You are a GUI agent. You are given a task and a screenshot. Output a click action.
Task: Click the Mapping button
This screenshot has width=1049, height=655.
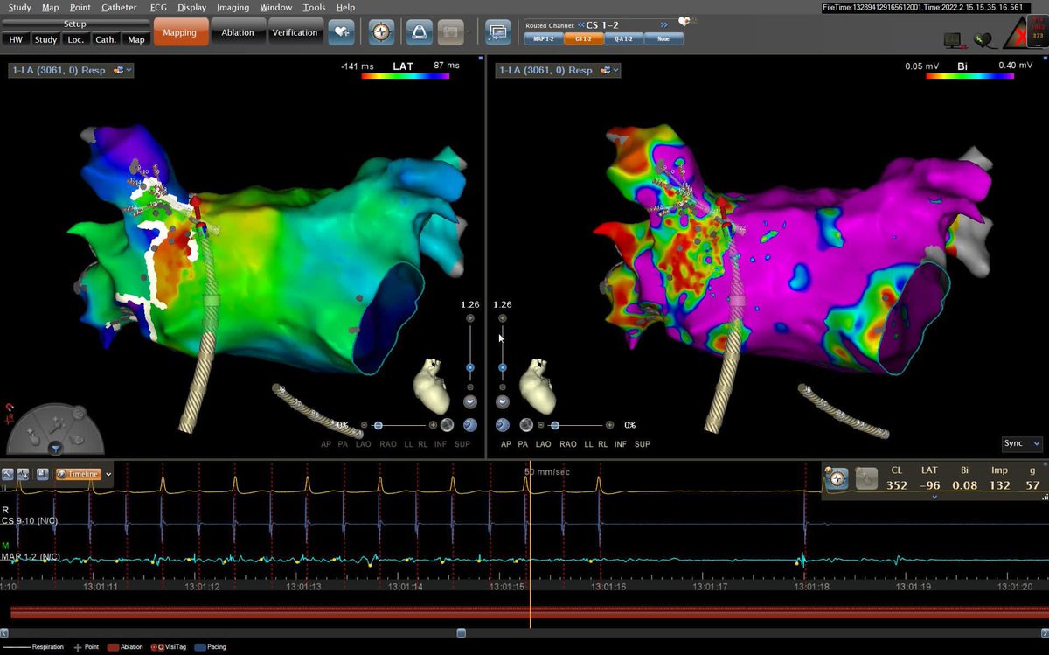pyautogui.click(x=179, y=32)
